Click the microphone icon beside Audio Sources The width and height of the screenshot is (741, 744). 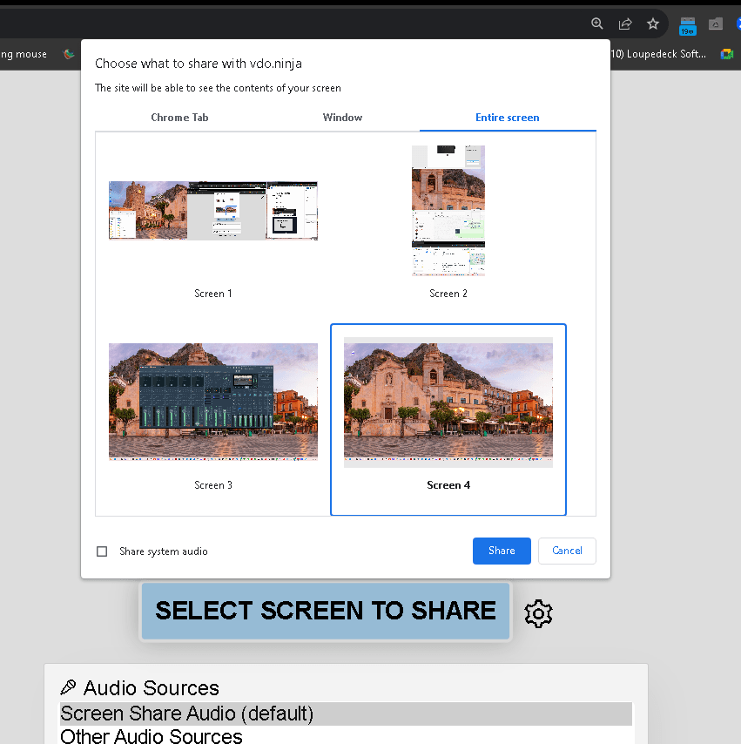tap(68, 687)
